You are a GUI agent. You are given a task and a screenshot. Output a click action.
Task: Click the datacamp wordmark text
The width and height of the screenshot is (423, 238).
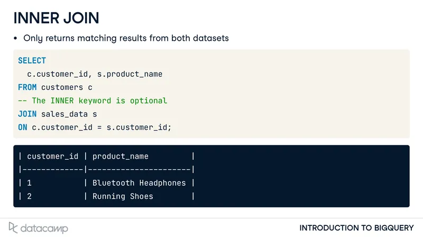point(44,228)
